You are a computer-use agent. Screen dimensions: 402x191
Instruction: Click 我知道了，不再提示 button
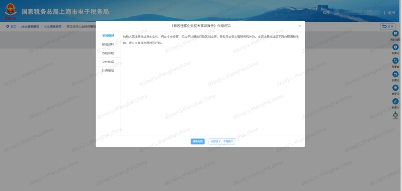(x=222, y=141)
